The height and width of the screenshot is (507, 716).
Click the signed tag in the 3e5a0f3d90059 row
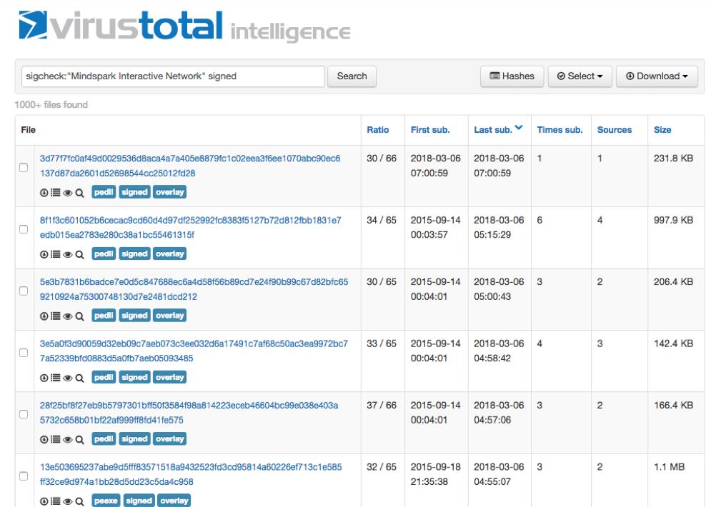[134, 377]
